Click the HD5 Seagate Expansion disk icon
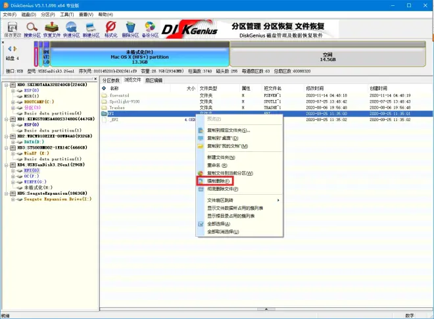Viewport: 434px width, 319px height. 13,193
